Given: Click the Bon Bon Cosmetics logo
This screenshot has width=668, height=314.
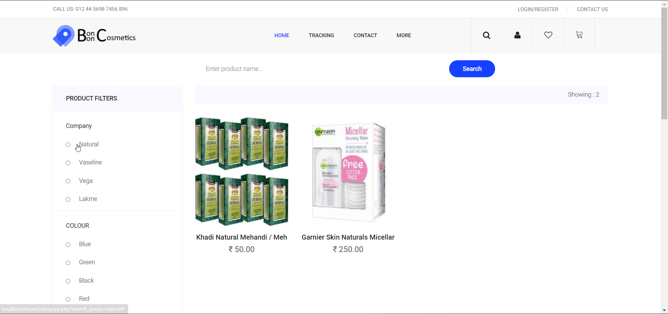Looking at the screenshot, I should coord(94,35).
